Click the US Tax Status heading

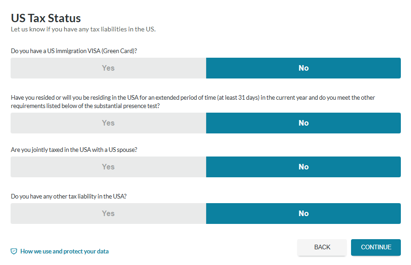coord(46,18)
